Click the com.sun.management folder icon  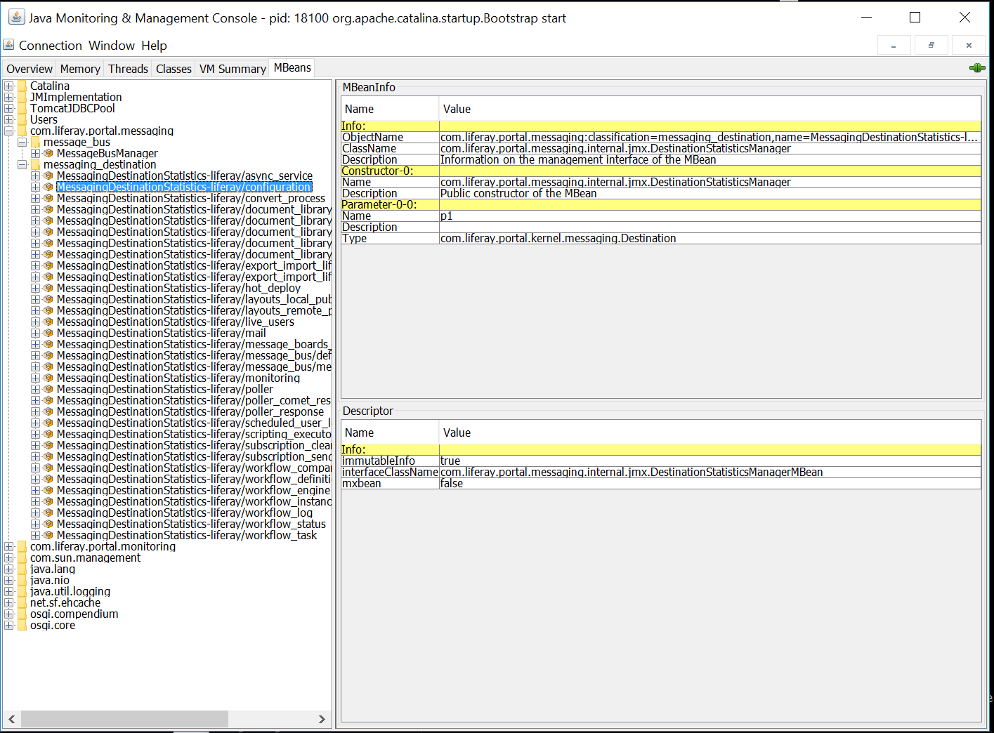[22, 557]
